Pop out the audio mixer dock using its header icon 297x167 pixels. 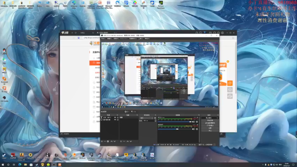[x=199, y=115]
